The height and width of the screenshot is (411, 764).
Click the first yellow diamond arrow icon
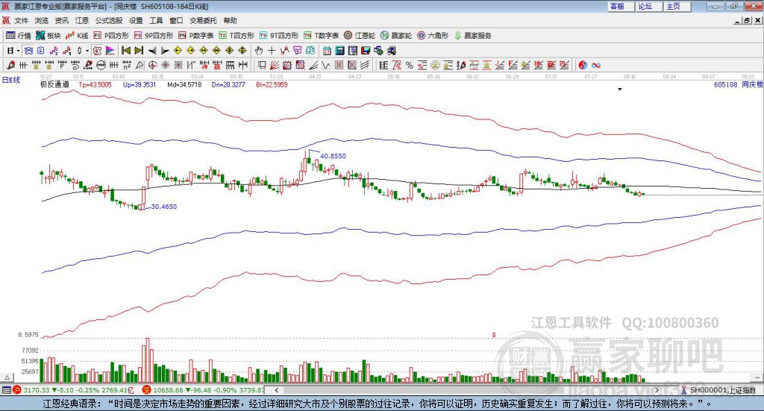point(178,51)
